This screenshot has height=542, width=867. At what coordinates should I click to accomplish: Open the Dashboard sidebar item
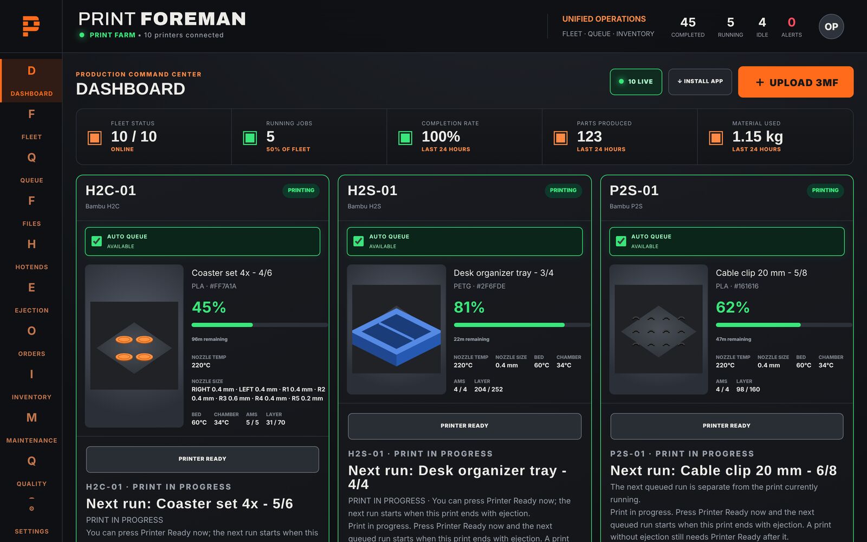pyautogui.click(x=31, y=80)
